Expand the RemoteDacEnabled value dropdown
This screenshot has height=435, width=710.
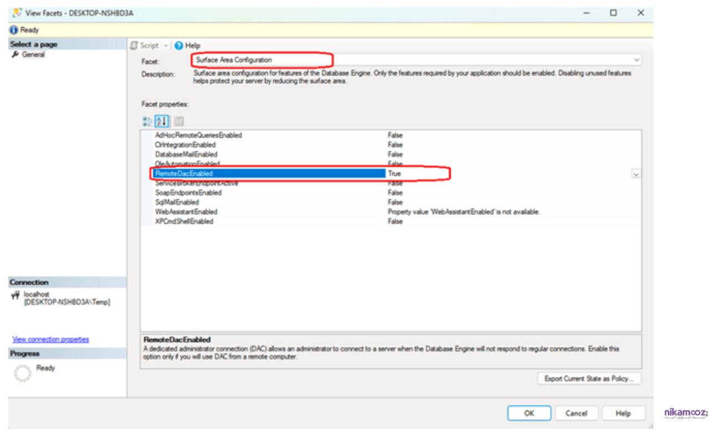tap(636, 174)
